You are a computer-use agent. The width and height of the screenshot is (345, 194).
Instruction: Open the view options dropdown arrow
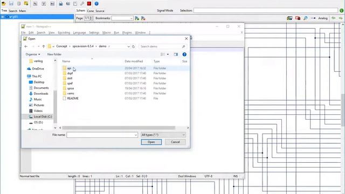click(168, 54)
